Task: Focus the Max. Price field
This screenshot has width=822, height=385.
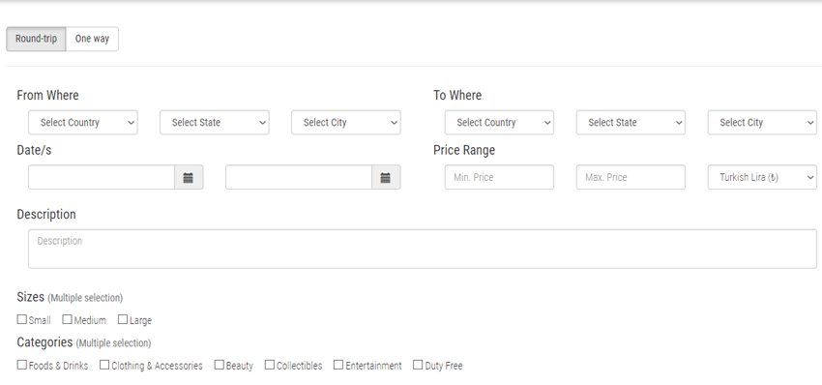Action: pyautogui.click(x=631, y=177)
